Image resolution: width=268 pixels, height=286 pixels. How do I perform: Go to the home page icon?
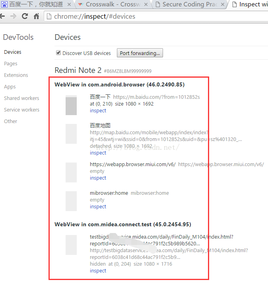[37, 16]
